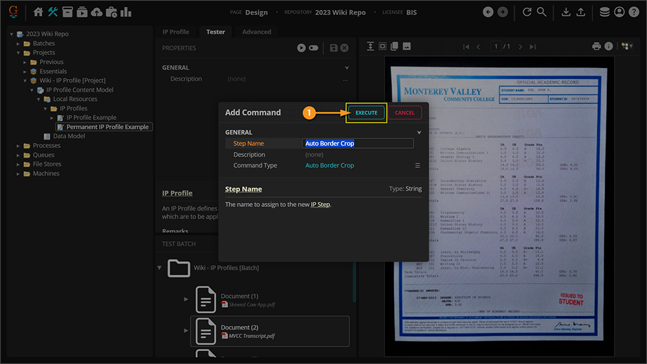Open the Batches play-box icon in top toolbar
The height and width of the screenshot is (364, 647).
(82, 12)
